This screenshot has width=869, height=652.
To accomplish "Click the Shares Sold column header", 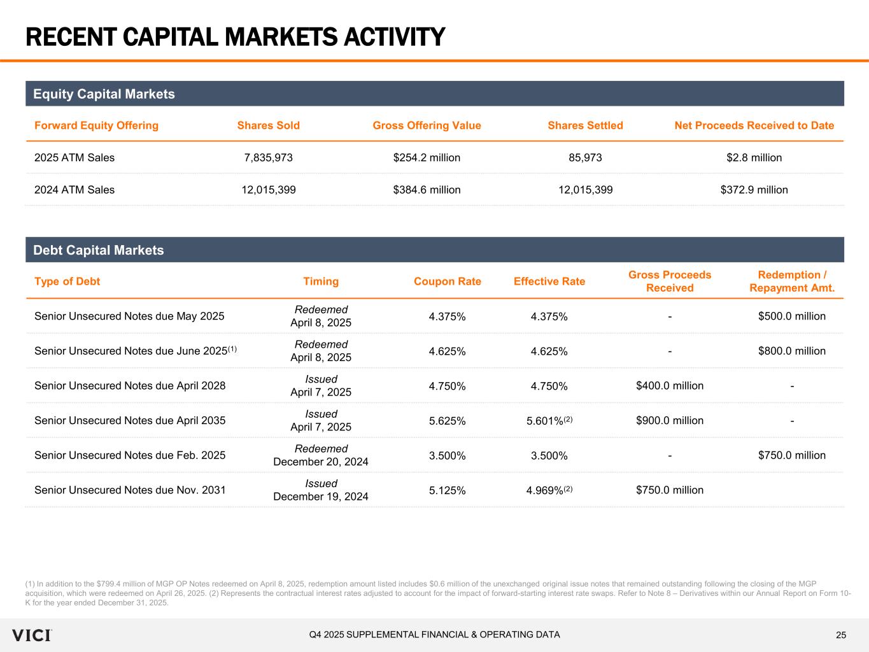I will tap(268, 125).
